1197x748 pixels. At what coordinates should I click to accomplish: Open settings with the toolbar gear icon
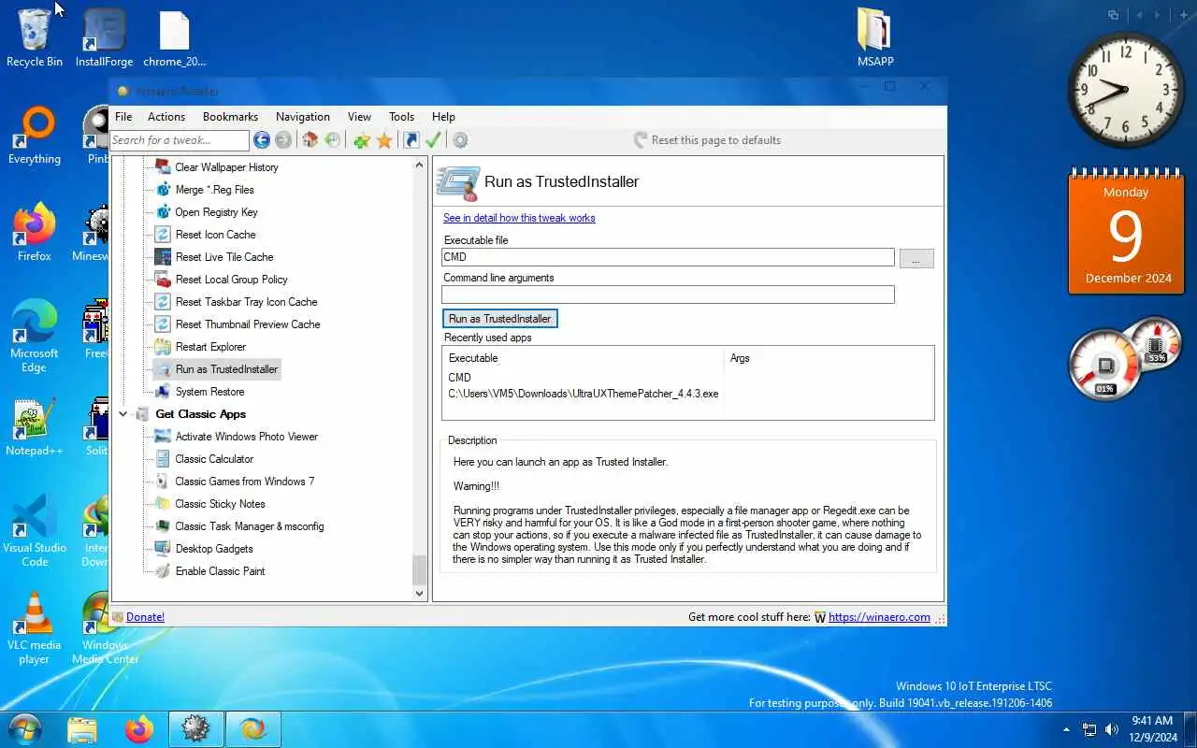(x=460, y=140)
